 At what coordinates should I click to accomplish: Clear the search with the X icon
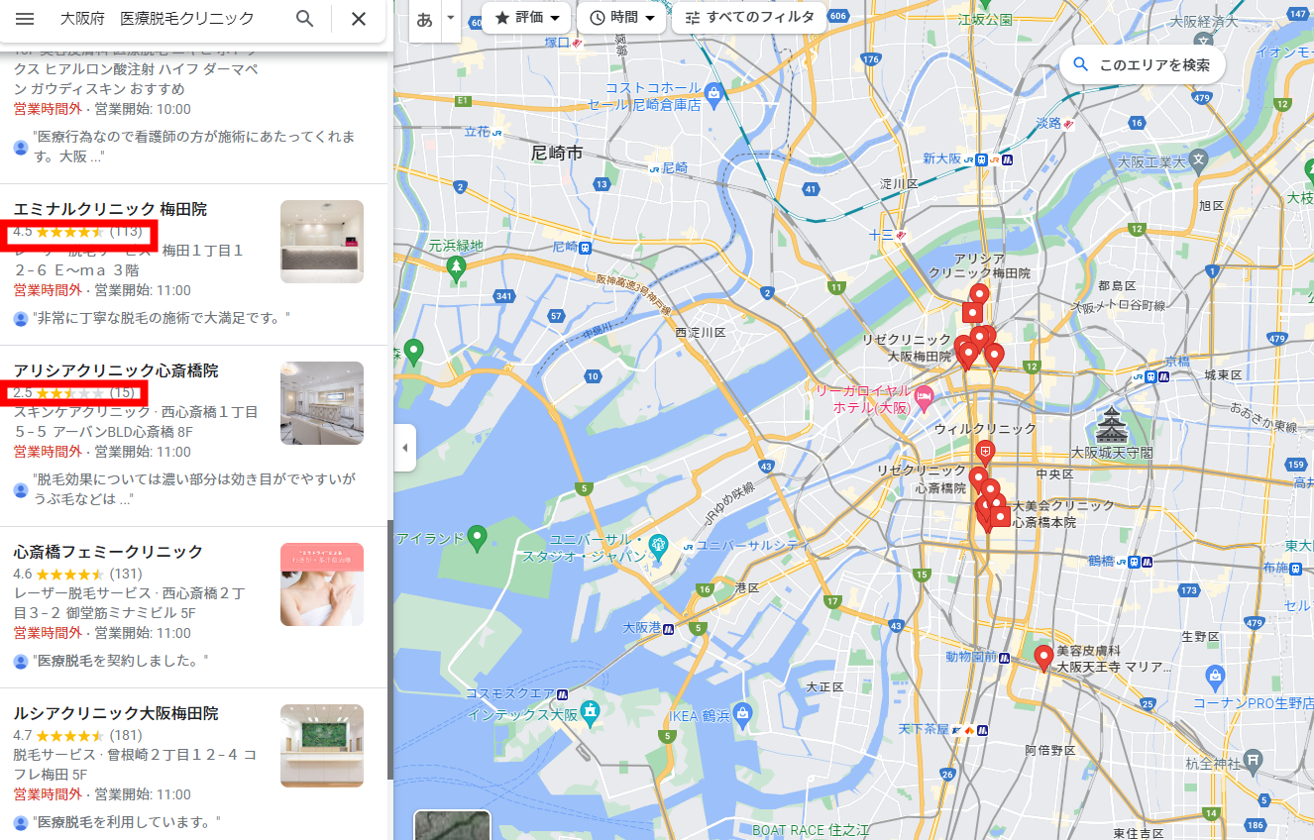[359, 19]
